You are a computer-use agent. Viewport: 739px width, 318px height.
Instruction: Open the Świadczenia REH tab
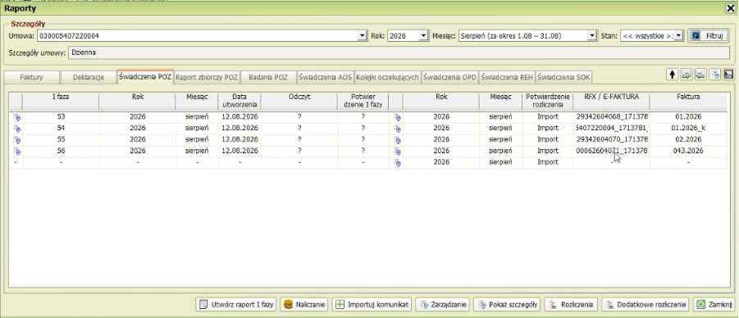click(507, 77)
